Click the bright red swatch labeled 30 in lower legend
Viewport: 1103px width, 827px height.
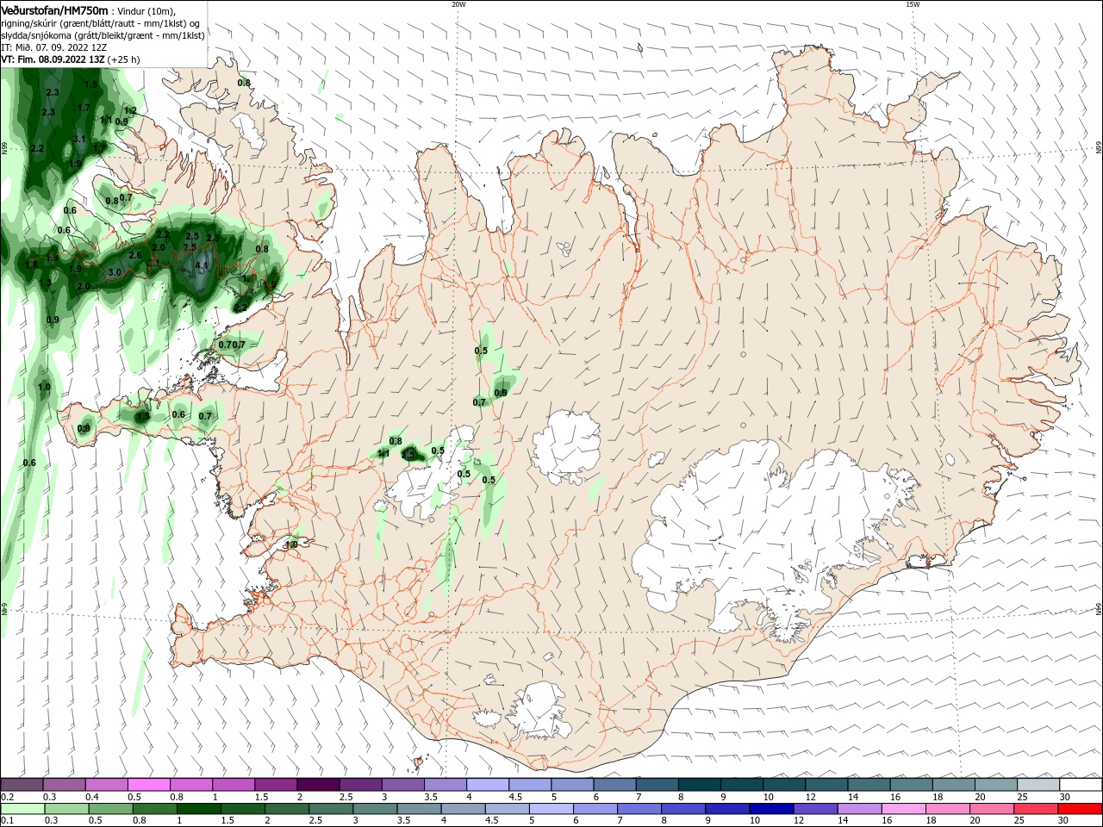[x=1079, y=809]
